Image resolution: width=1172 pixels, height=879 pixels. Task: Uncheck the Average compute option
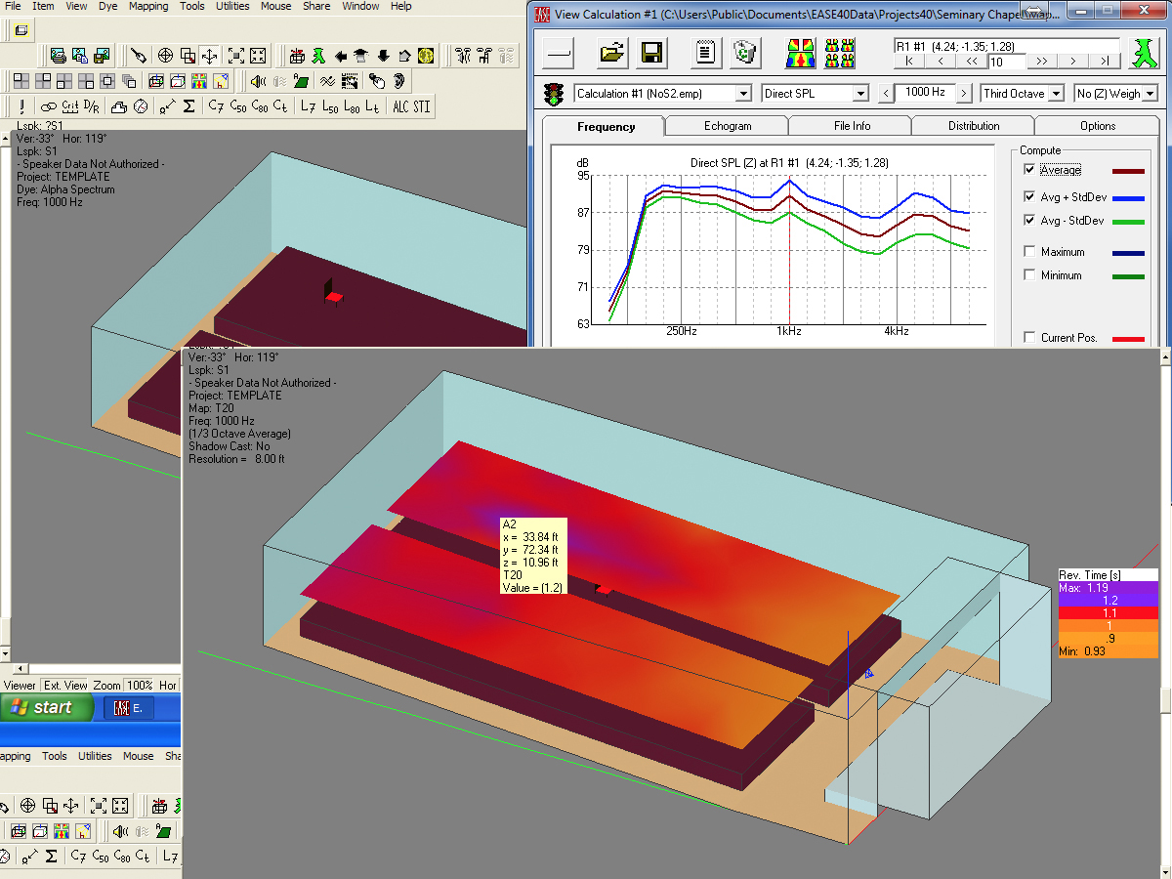tap(1030, 169)
